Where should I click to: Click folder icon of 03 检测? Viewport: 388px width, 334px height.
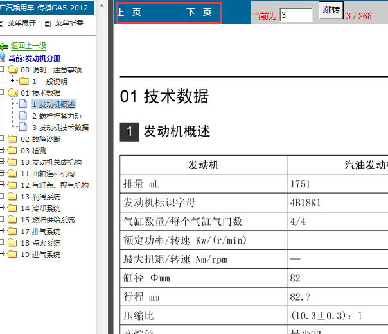[12, 151]
